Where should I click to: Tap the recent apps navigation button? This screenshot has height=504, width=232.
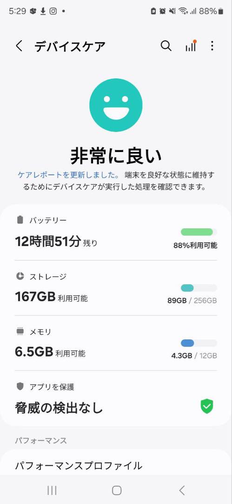[52, 490]
